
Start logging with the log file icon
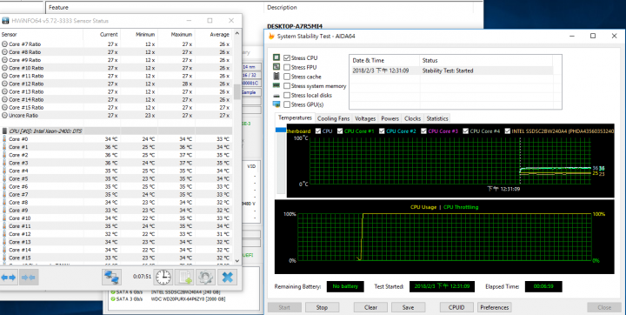tap(184, 277)
